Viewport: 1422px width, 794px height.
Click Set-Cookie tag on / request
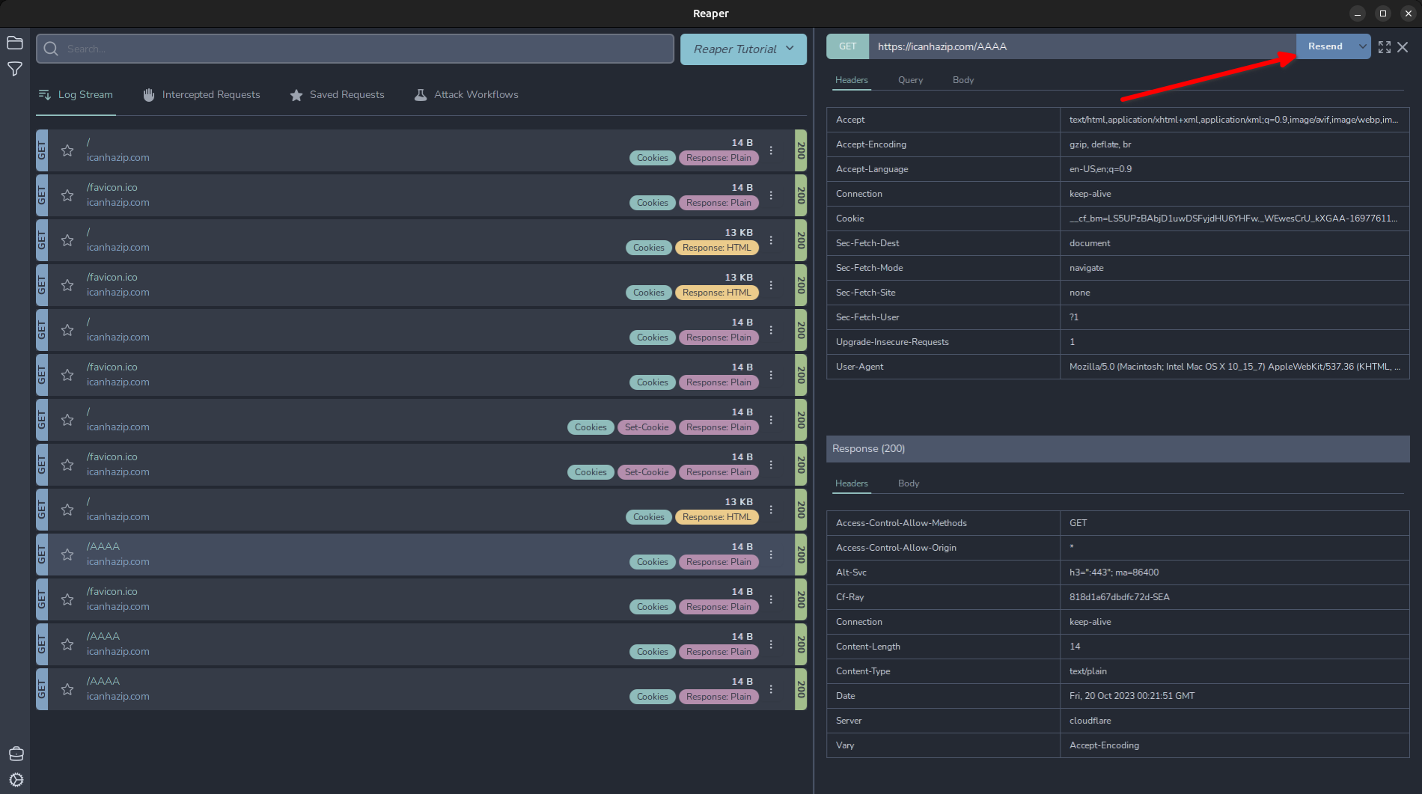[x=647, y=427]
